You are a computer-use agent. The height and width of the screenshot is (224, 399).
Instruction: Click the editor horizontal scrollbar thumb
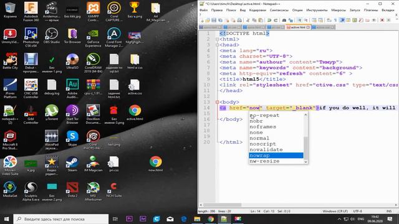(222, 205)
